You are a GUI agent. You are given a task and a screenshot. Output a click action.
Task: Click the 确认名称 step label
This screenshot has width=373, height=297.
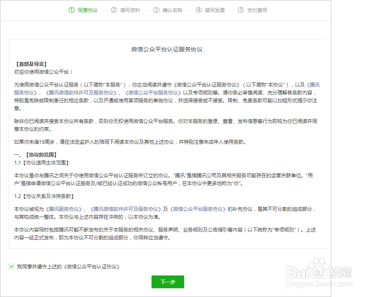(x=172, y=10)
